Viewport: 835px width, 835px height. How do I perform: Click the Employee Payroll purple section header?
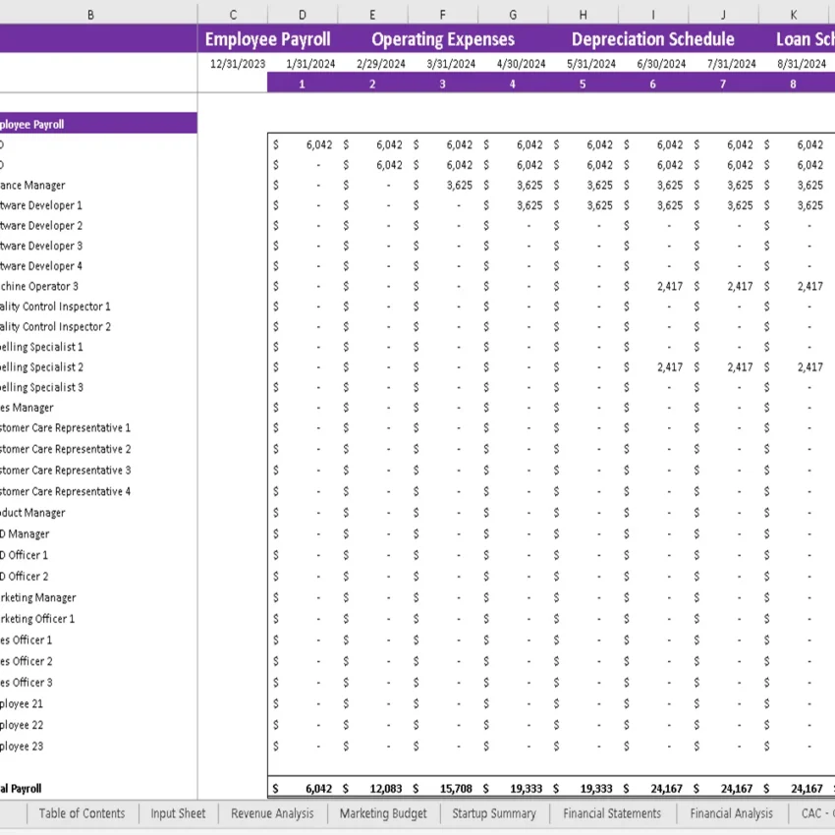[269, 39]
